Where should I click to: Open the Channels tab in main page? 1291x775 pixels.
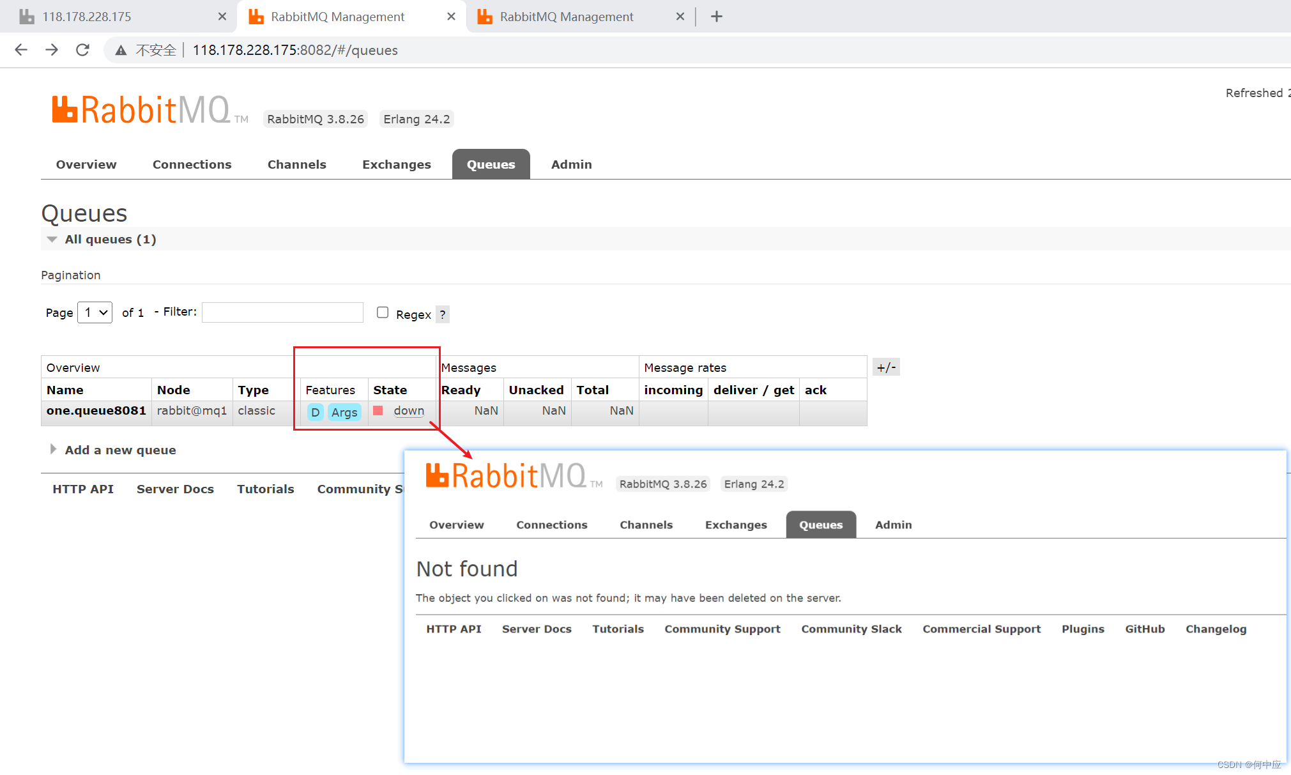tap(297, 164)
